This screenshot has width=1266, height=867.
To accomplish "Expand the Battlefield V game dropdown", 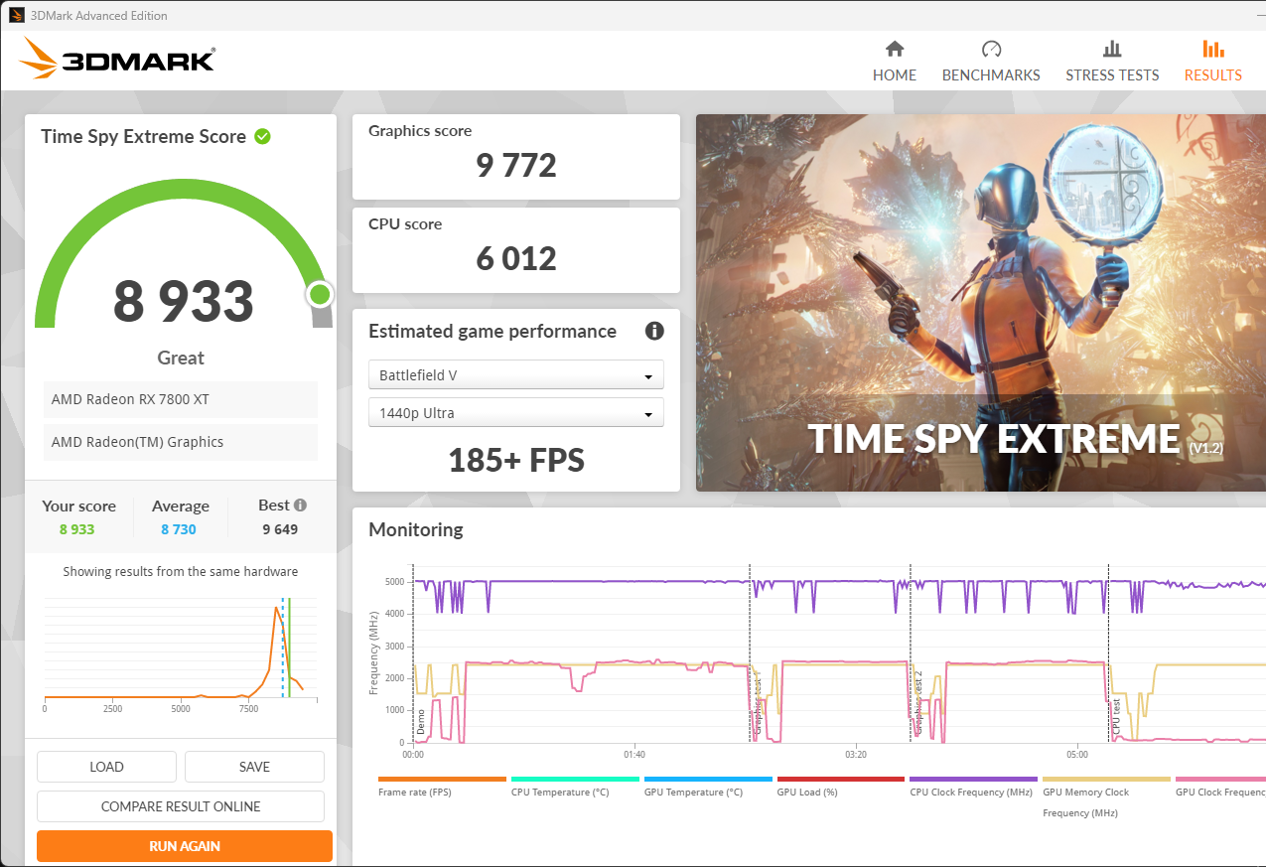I will coord(515,375).
